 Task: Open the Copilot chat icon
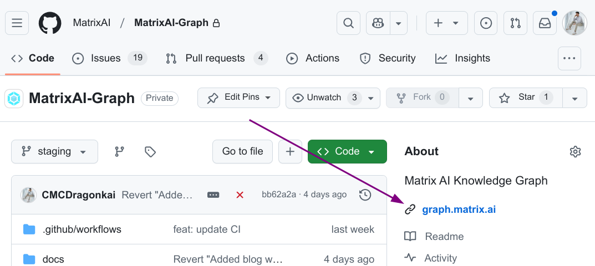coord(378,23)
